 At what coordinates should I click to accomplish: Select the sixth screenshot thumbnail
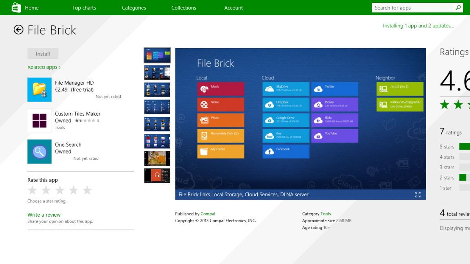(x=157, y=141)
